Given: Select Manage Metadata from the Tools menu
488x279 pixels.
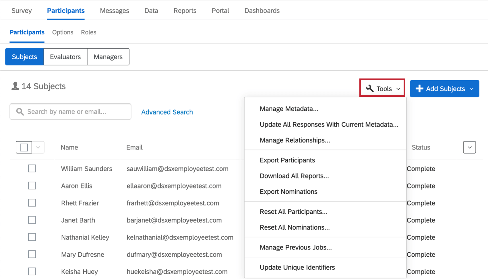Looking at the screenshot, I should 289,109.
